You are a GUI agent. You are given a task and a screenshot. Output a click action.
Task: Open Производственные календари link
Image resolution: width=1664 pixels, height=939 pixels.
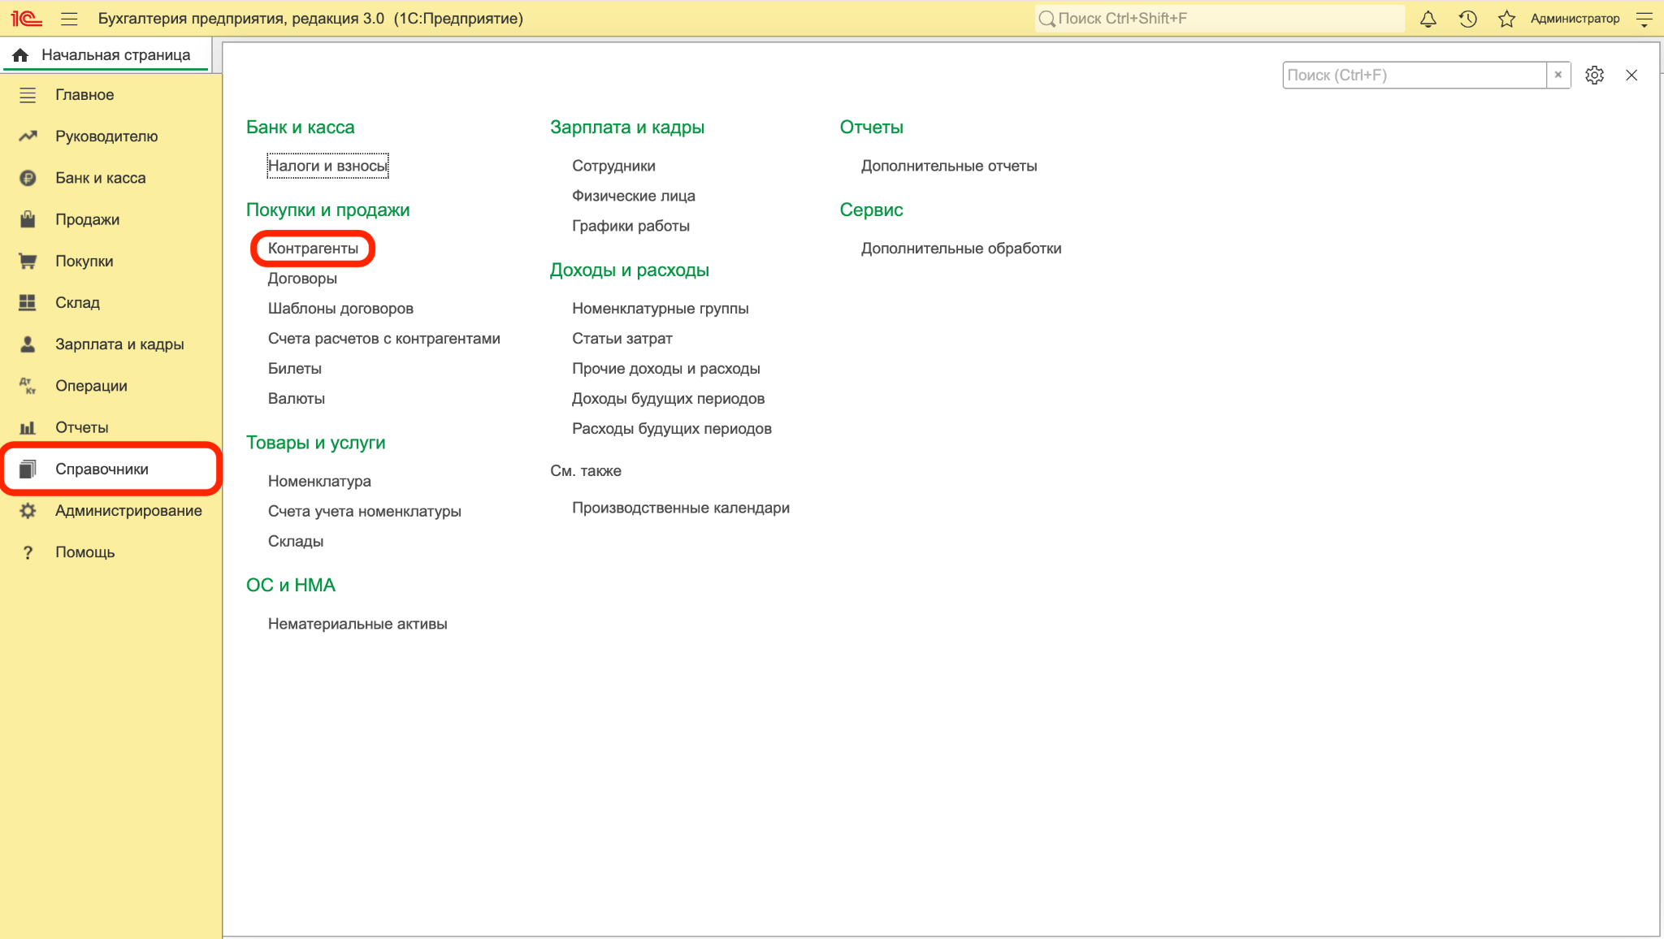681,508
